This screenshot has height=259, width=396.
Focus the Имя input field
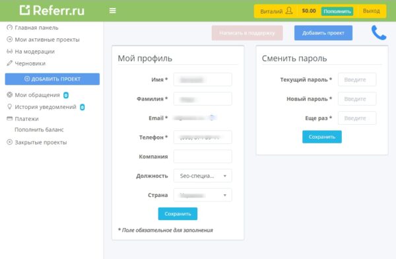[x=203, y=80]
